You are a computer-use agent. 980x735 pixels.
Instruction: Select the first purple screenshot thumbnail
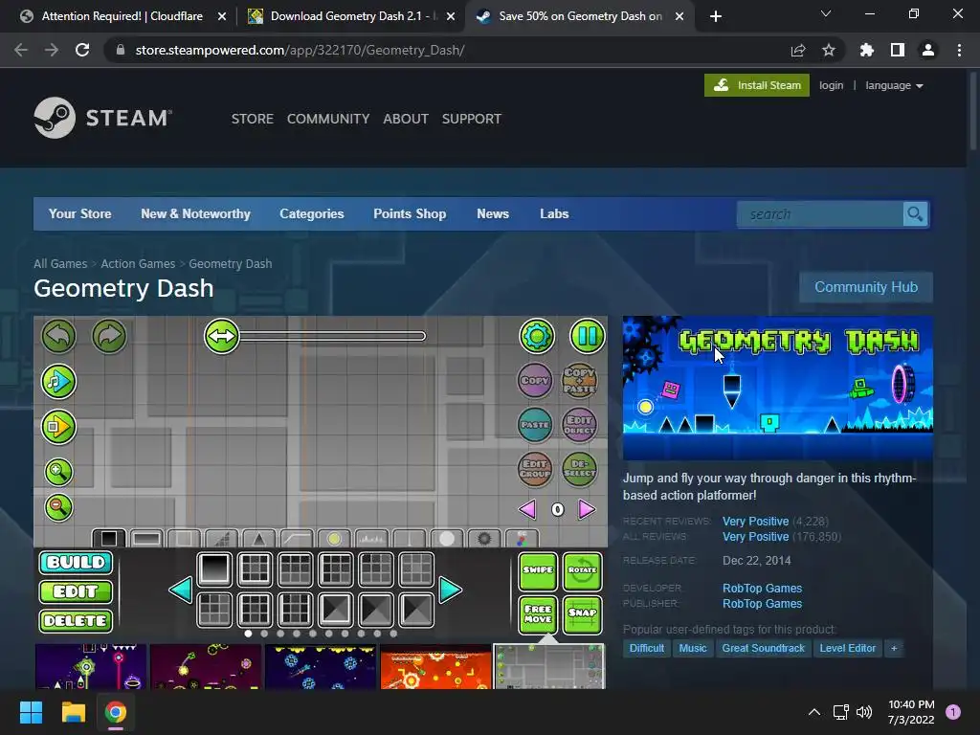click(x=91, y=667)
